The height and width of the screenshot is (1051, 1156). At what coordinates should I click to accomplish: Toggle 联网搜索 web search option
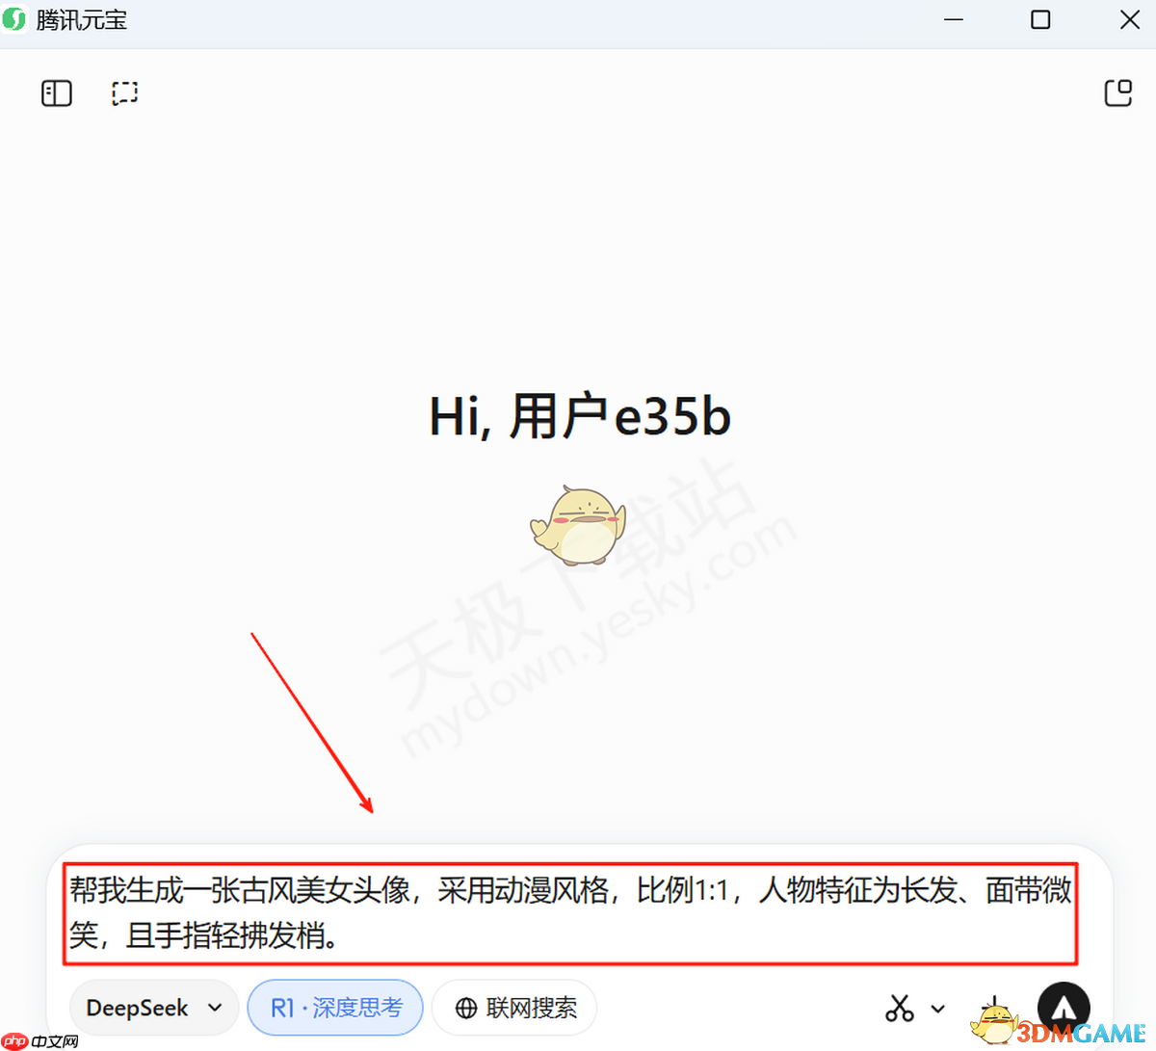click(x=514, y=1007)
